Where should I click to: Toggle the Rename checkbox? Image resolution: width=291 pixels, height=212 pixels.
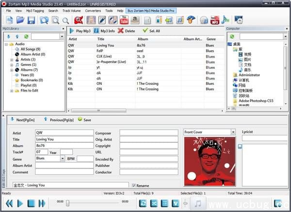click(x=134, y=185)
